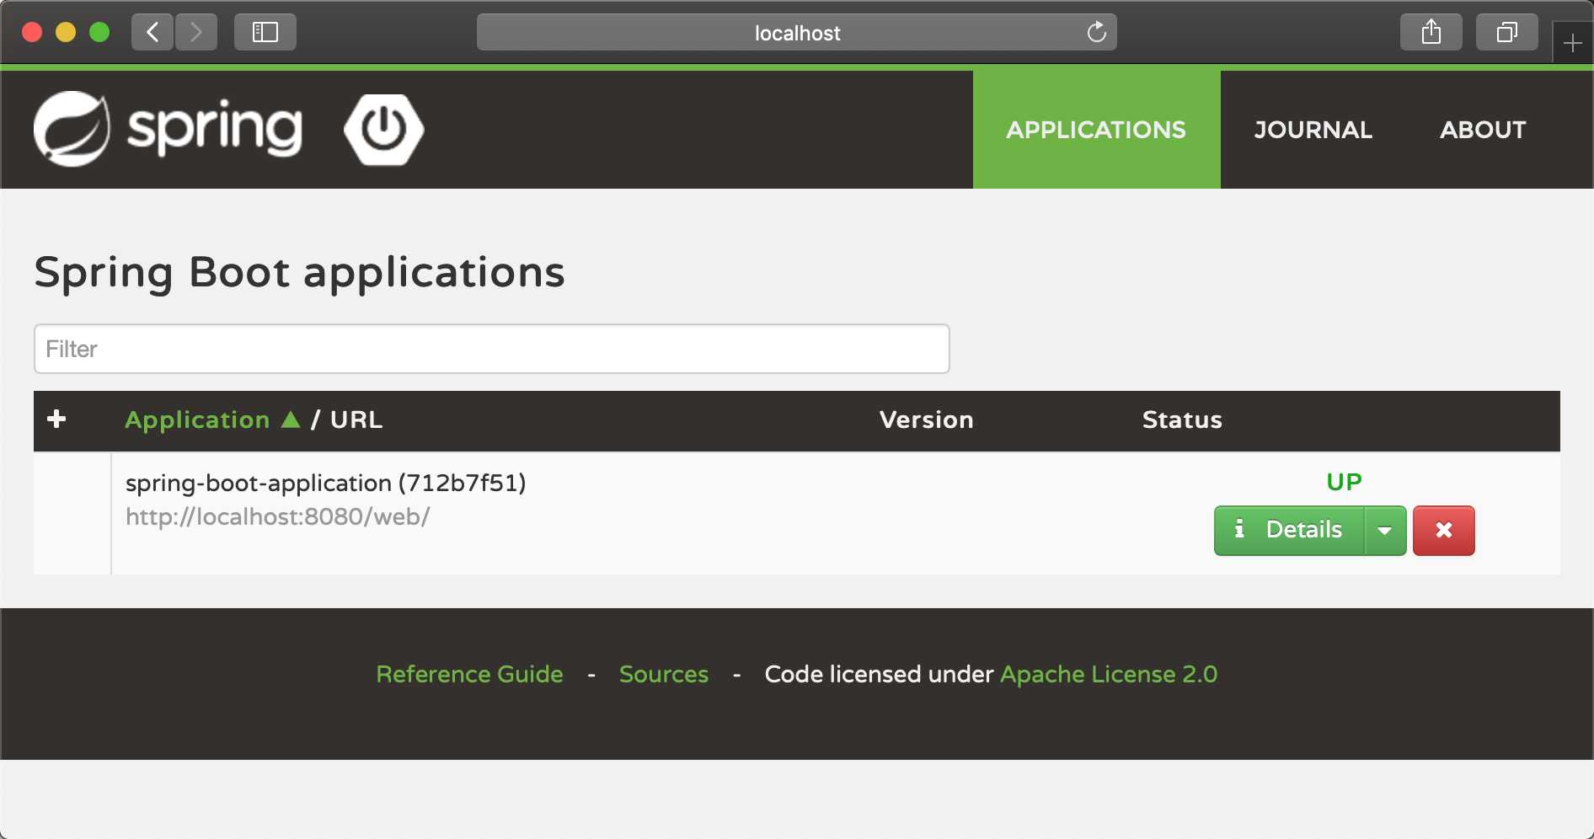Expand the Details dropdown caret
Image resolution: width=1594 pixels, height=839 pixels.
coord(1385,530)
